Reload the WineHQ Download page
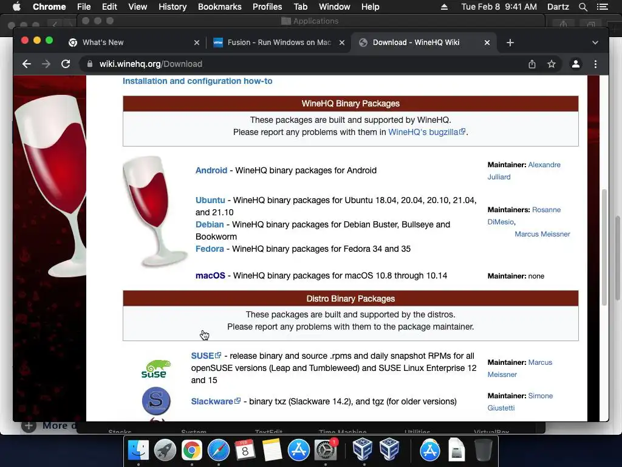The width and height of the screenshot is (622, 467). (66, 64)
